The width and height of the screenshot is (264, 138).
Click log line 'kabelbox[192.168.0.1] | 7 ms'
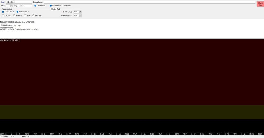[11, 26]
